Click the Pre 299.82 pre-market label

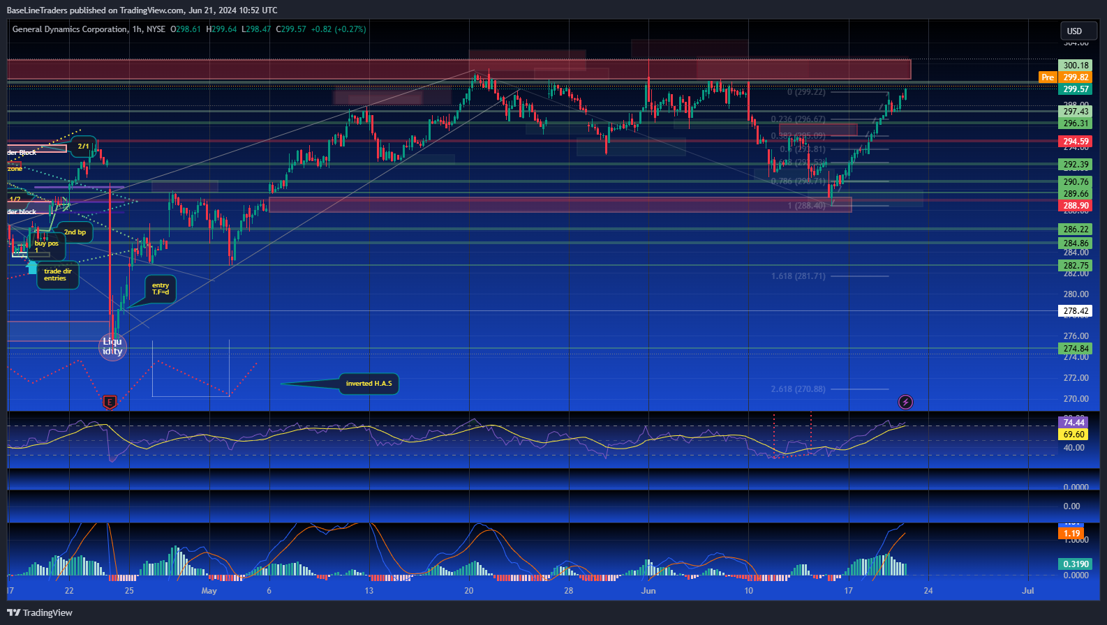pyautogui.click(x=1065, y=77)
